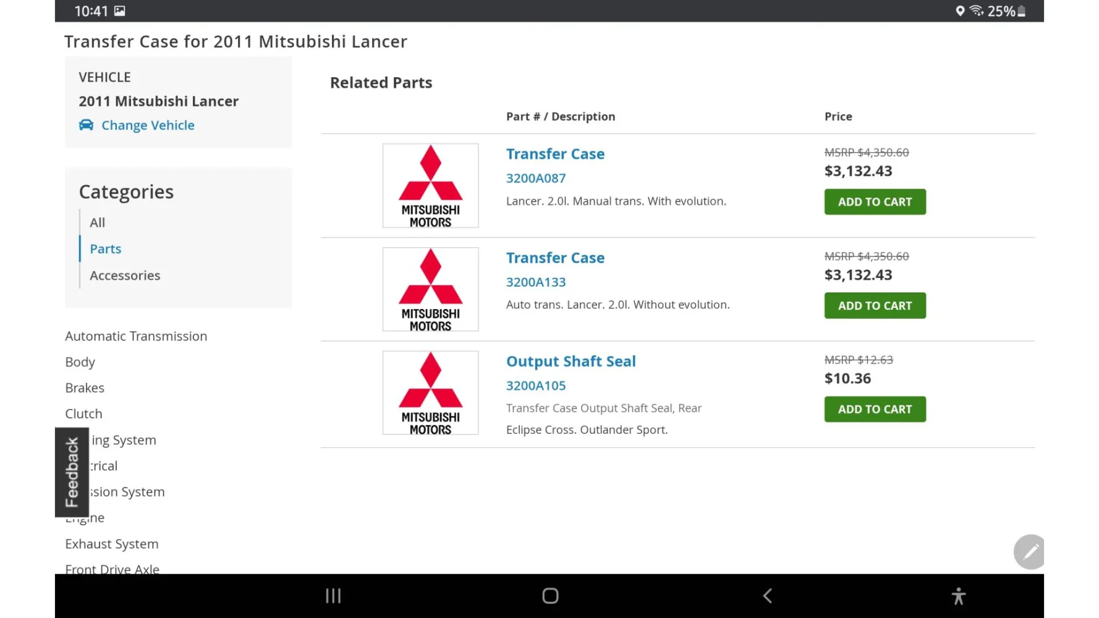Open Mitsubishi thumbnail for 3200A133
The width and height of the screenshot is (1099, 618).
pyautogui.click(x=430, y=289)
